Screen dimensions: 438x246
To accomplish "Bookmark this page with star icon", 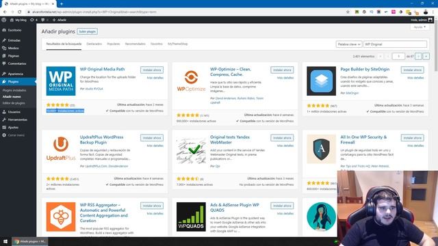I will 348,12.
